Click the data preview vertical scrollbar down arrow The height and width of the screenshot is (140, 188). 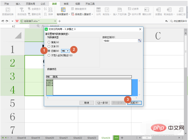point(139,95)
